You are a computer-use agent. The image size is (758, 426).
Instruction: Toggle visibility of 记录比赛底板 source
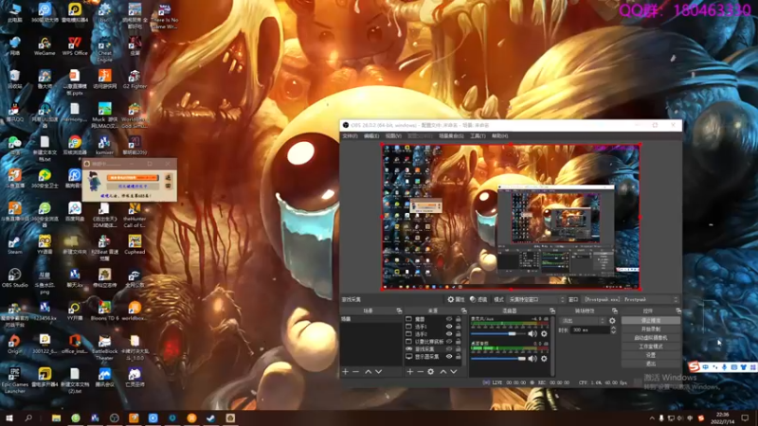click(x=449, y=342)
